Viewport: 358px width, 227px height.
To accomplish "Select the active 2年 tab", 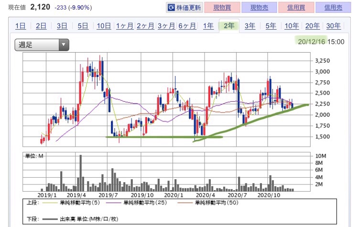I will click(x=229, y=26).
